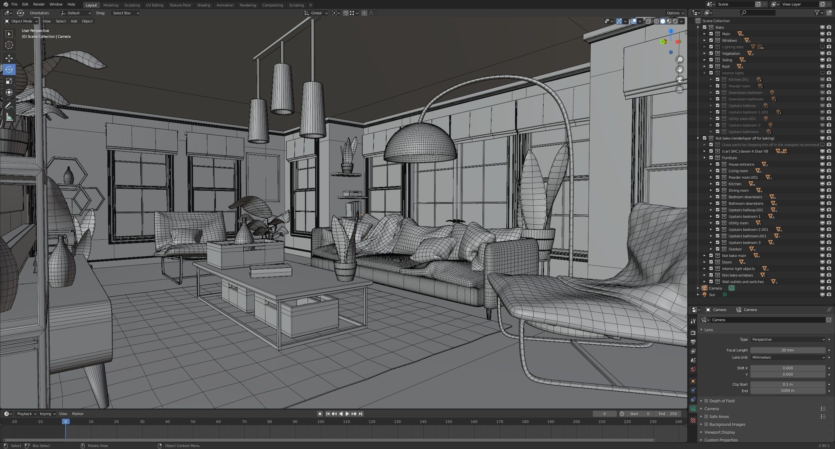
Task: Select the Move tool in the toolbar
Action: click(9, 58)
